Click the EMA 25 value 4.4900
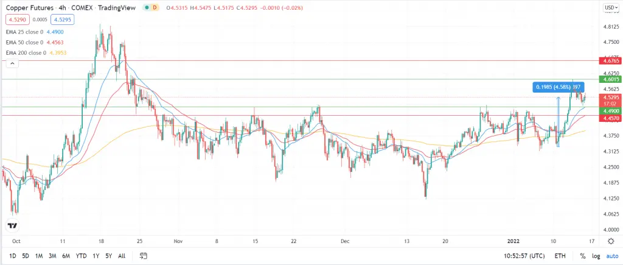This screenshot has height=265, width=623. (55, 32)
